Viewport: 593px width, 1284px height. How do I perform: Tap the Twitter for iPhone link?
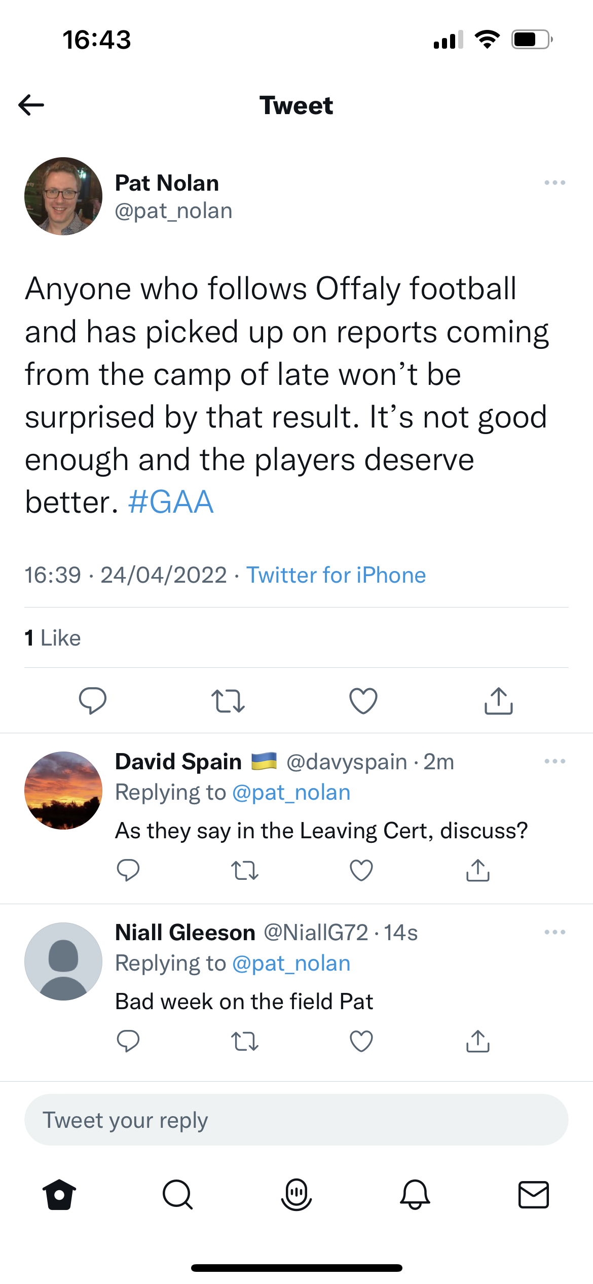(x=336, y=575)
